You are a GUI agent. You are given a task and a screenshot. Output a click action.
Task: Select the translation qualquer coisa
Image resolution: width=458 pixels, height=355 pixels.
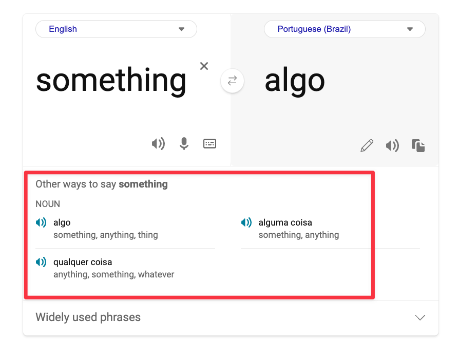[x=83, y=262]
